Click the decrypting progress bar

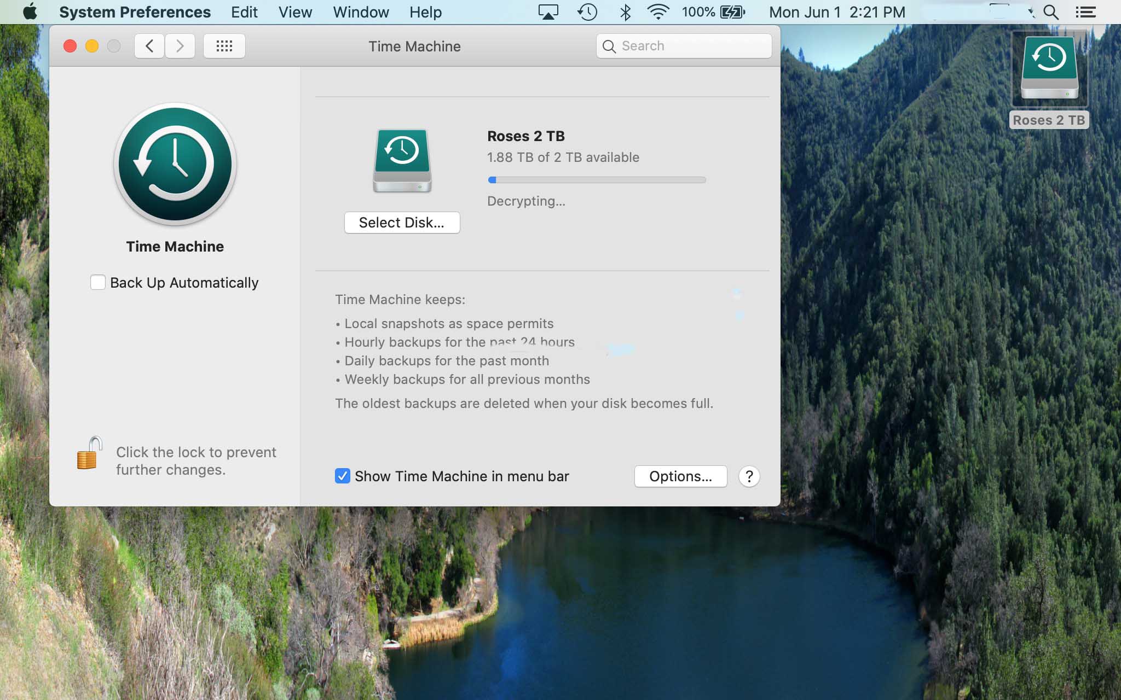click(597, 180)
